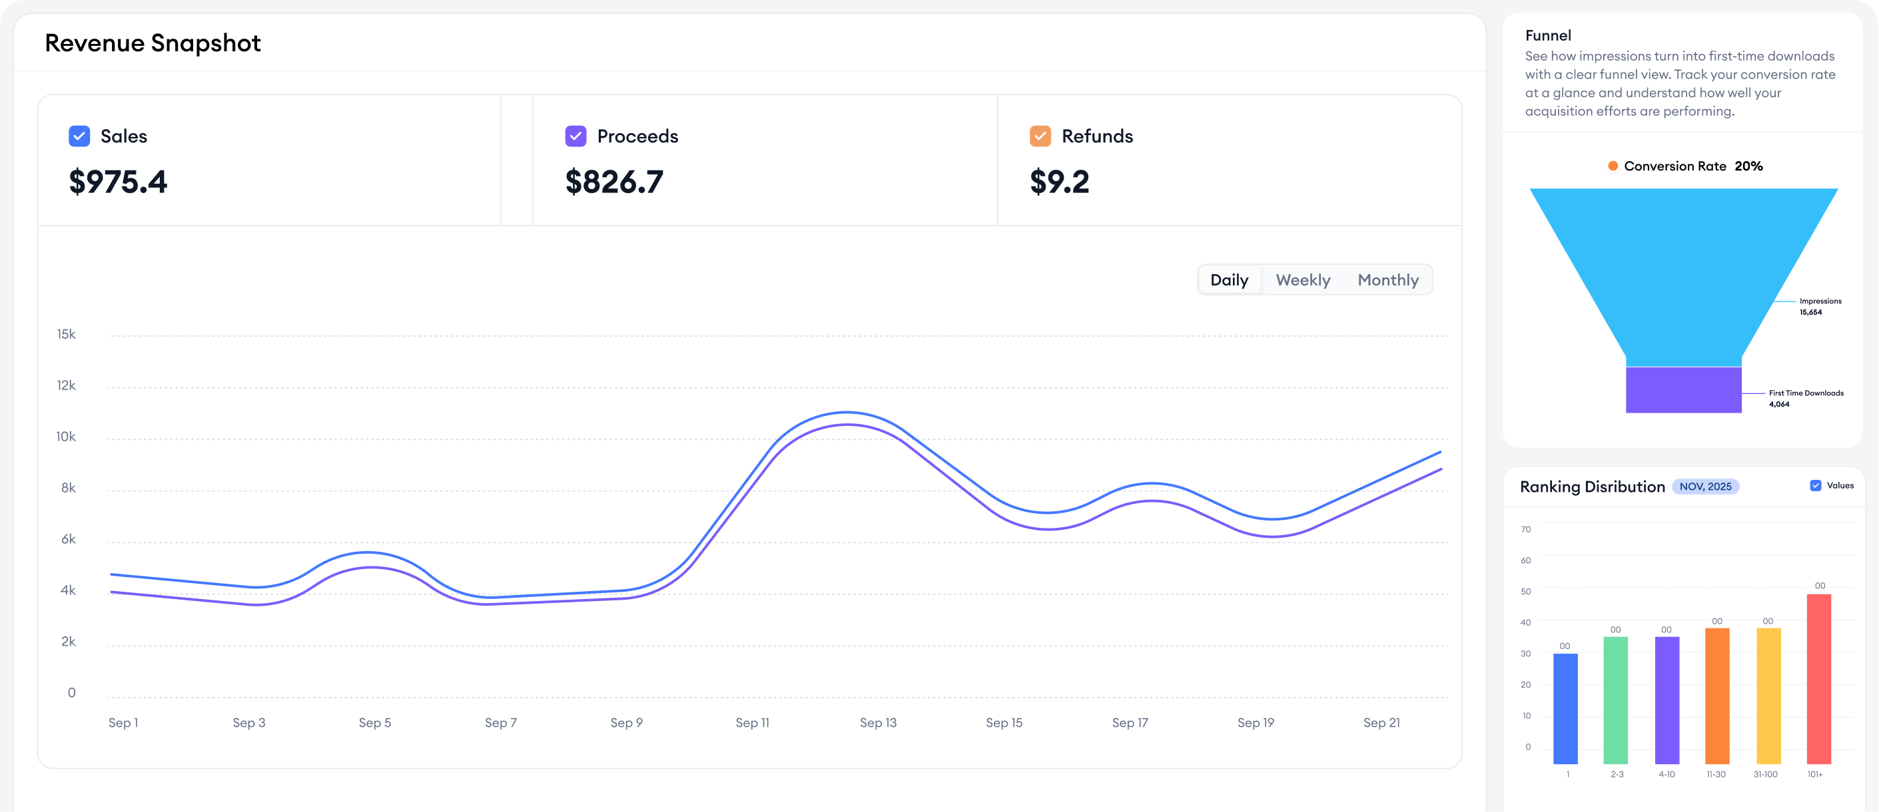Viewport: 1879px width, 812px height.
Task: Click the revenue peak near Sep 13
Action: pyautogui.click(x=846, y=413)
